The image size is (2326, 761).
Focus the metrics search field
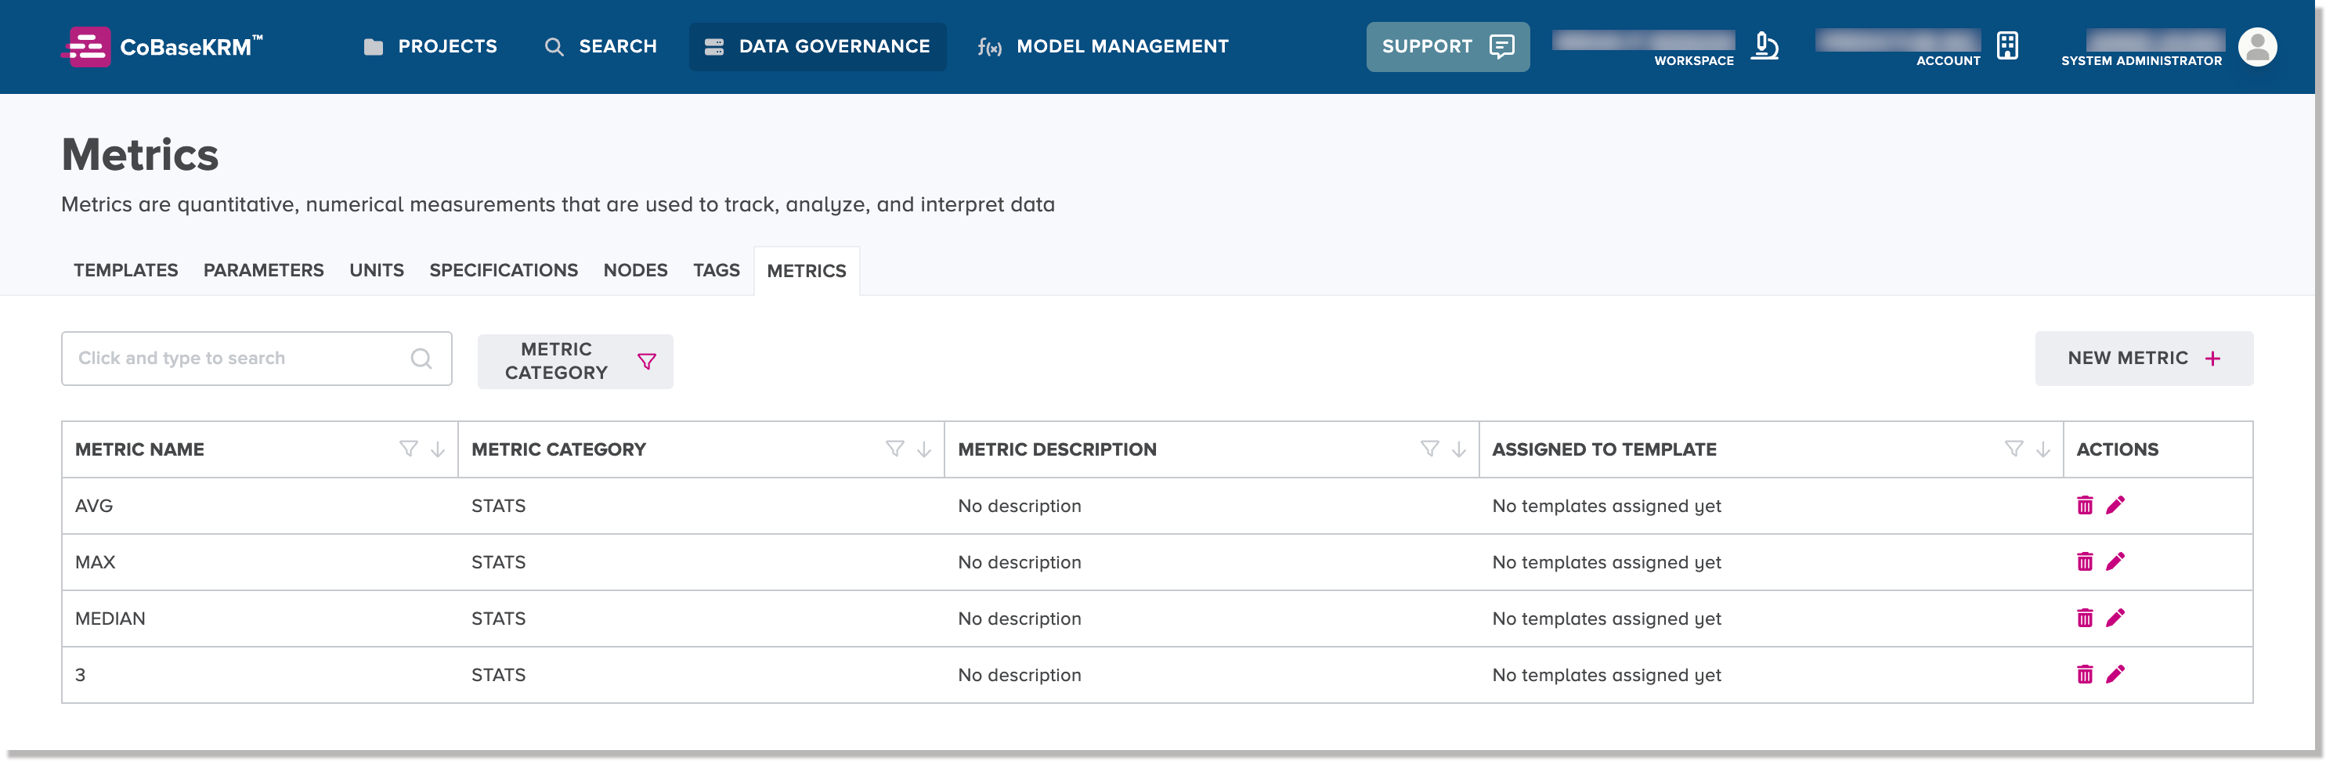click(256, 359)
